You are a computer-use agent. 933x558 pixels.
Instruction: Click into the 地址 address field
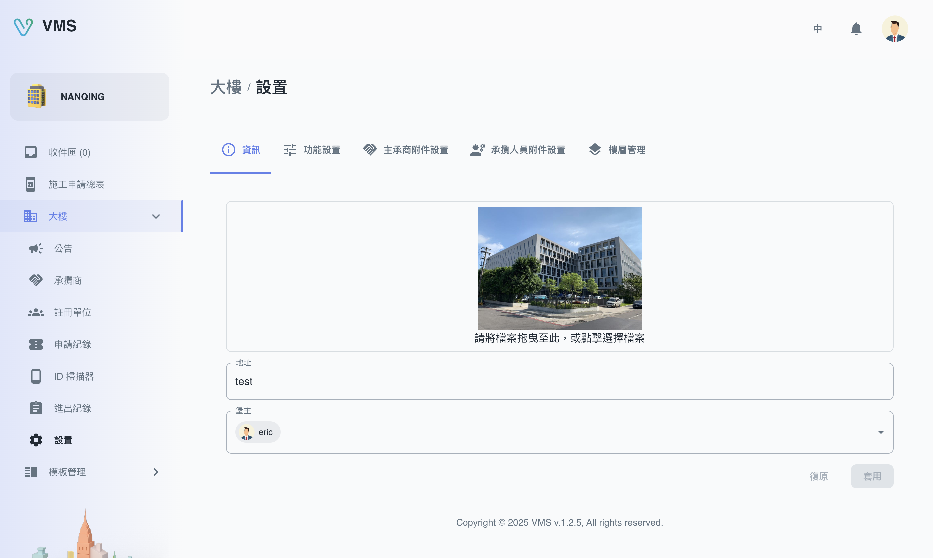click(x=559, y=381)
